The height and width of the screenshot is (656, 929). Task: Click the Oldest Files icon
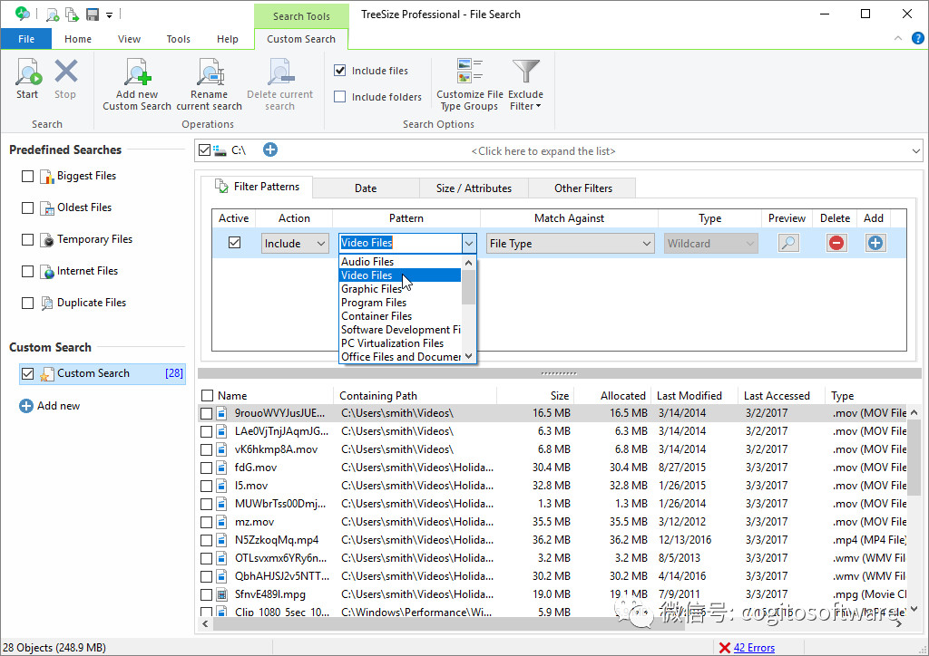47,208
